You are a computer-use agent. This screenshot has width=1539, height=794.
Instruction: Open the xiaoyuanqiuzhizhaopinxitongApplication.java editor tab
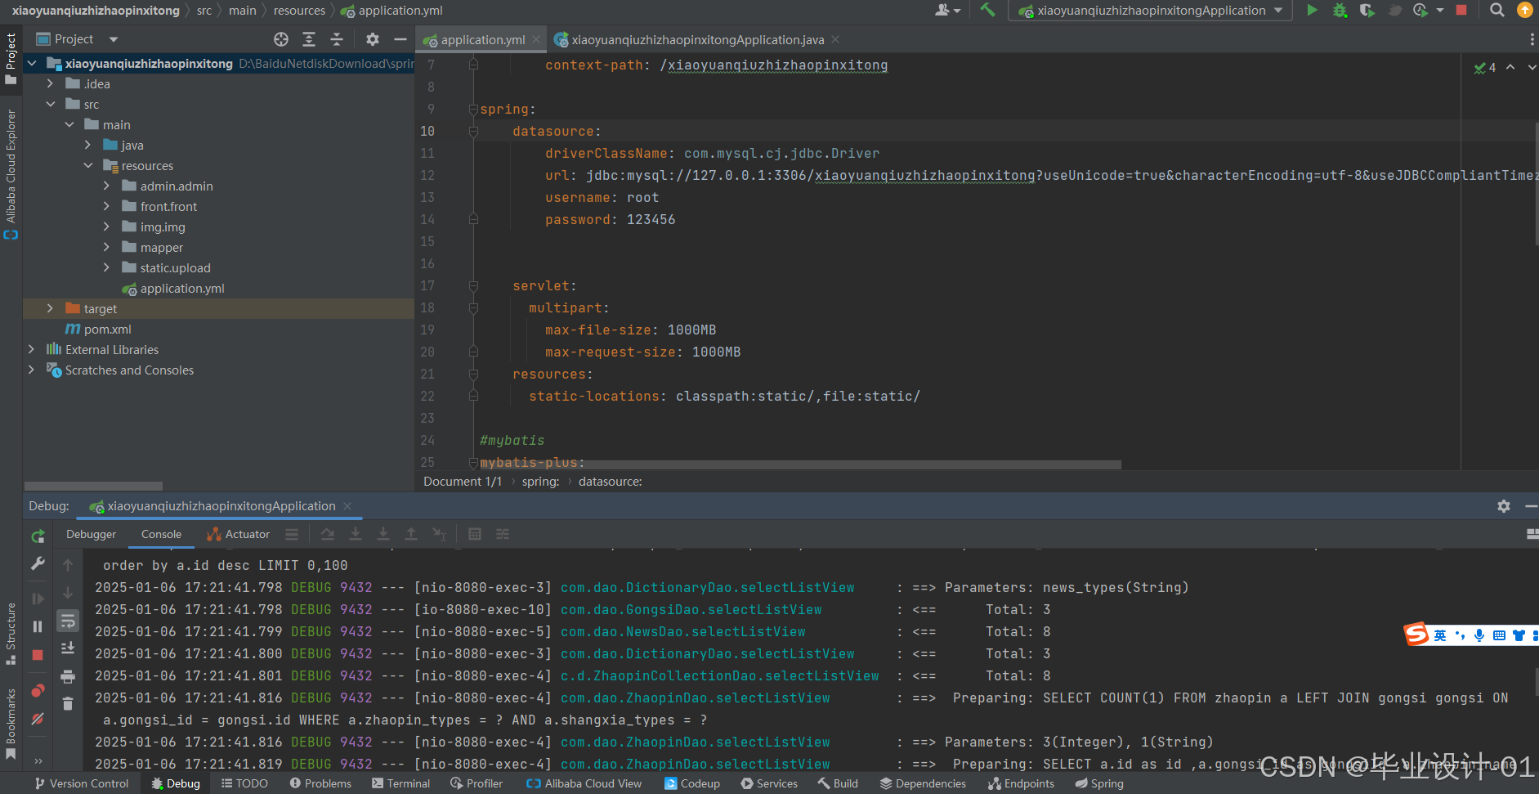696,38
